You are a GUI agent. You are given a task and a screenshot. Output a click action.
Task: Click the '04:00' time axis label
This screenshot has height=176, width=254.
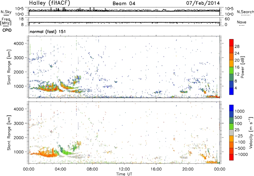pyautogui.click(x=60, y=169)
